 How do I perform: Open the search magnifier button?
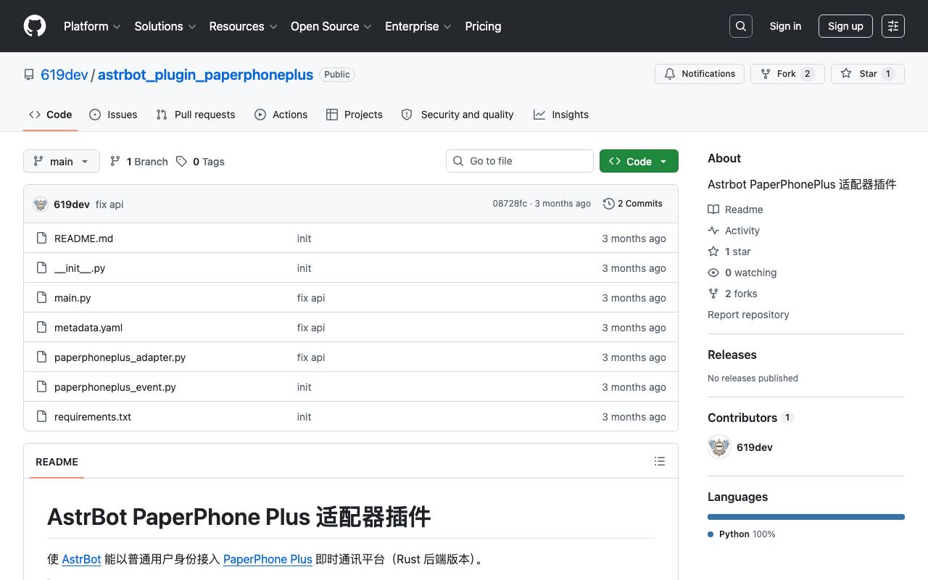point(741,26)
